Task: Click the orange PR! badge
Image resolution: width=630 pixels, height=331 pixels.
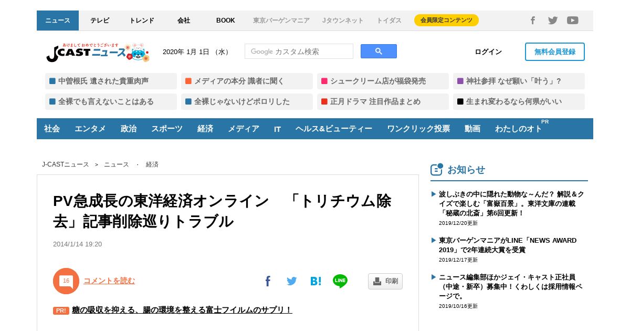Action: pos(61,311)
